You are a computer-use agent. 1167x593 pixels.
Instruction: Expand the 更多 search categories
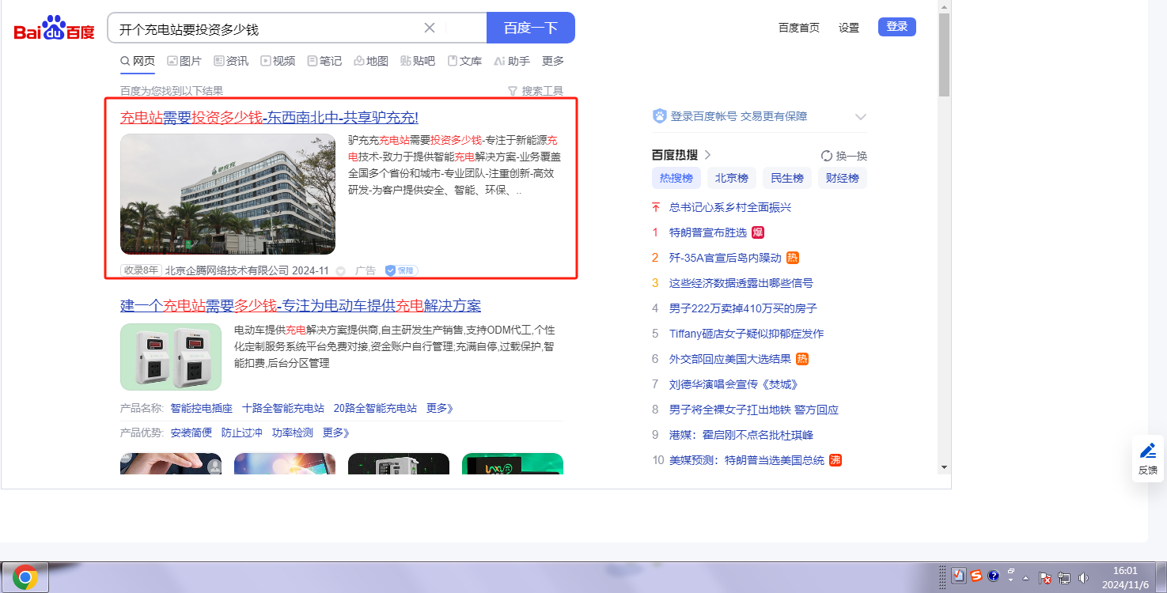[553, 61]
